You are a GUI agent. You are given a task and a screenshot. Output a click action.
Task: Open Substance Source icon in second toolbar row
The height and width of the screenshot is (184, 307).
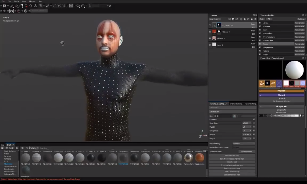coord(26,11)
